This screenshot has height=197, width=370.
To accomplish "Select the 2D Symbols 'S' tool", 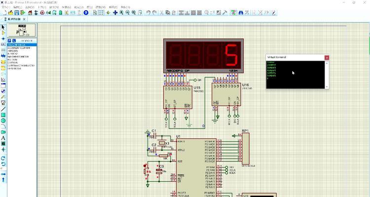I will click(x=3, y=143).
